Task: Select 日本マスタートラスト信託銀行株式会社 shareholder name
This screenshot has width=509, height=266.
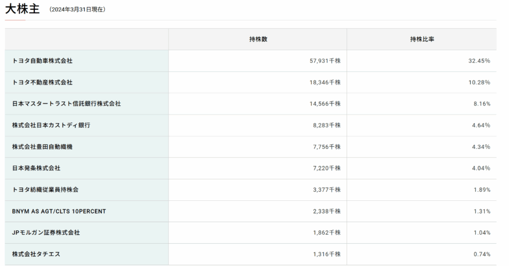Action: coord(67,103)
